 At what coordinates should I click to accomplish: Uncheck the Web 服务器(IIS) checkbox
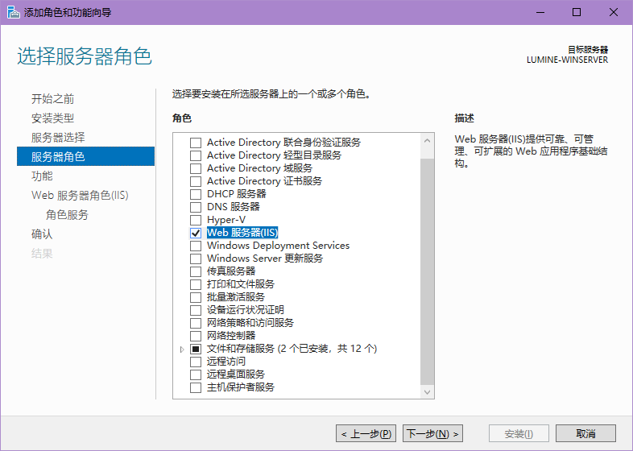(195, 233)
